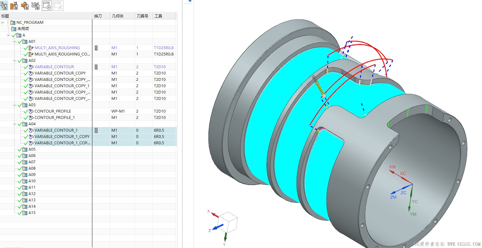Click the folder icon beside NC_PROGRAM

(13, 23)
